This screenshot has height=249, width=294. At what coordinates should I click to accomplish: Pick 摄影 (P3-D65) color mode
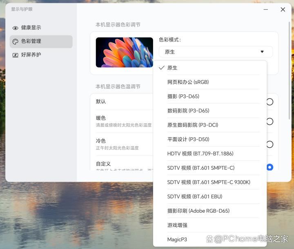pos(183,96)
